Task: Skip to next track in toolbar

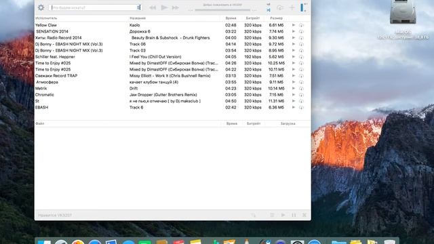Action: [176, 7]
